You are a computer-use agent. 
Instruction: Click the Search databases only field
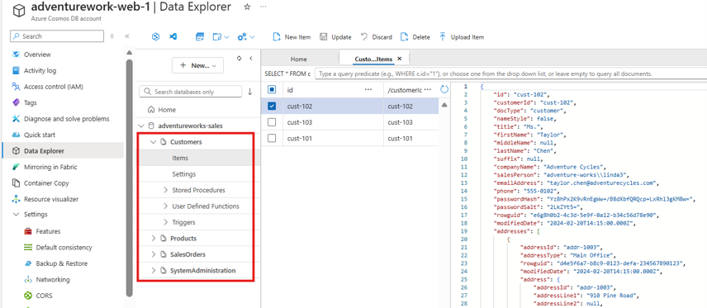click(x=191, y=92)
